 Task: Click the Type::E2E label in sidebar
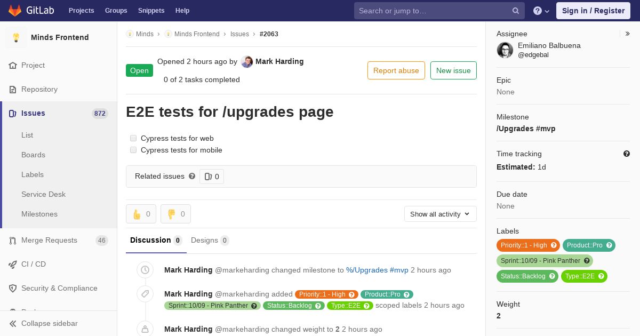pyautogui.click(x=584, y=276)
